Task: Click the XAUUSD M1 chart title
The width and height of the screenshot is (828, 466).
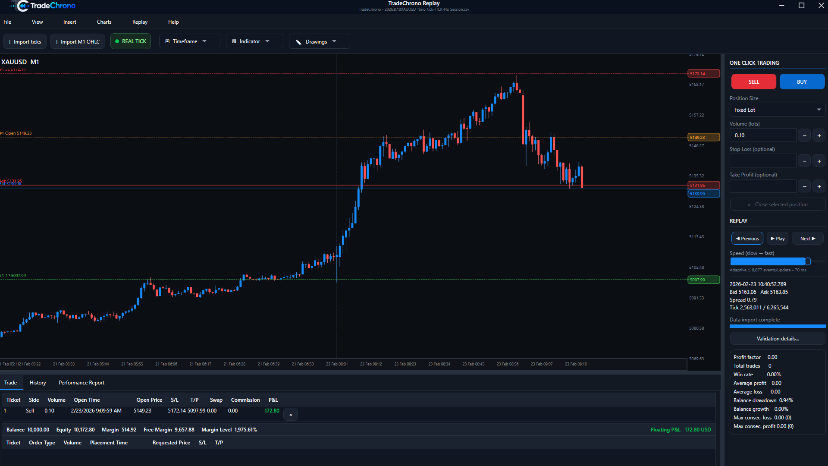Action: tap(20, 62)
